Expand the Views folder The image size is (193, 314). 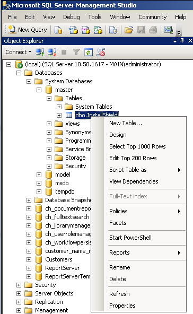[x=49, y=124]
